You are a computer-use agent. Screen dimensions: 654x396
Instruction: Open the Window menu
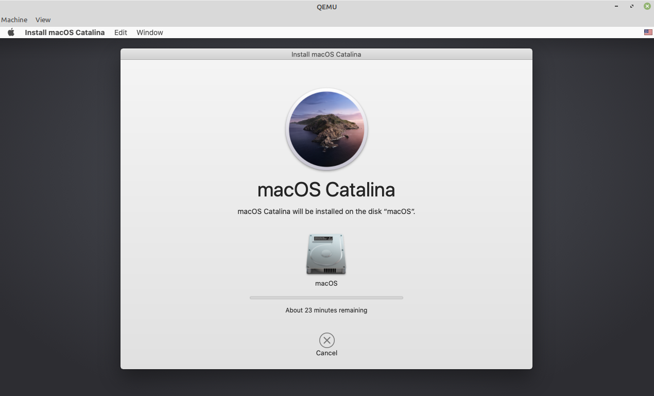coord(149,32)
